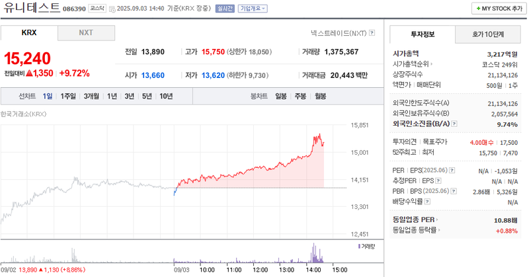The width and height of the screenshot is (529, 277).
Task: Click the purple 거래량 legend marker
Action: pos(359,247)
